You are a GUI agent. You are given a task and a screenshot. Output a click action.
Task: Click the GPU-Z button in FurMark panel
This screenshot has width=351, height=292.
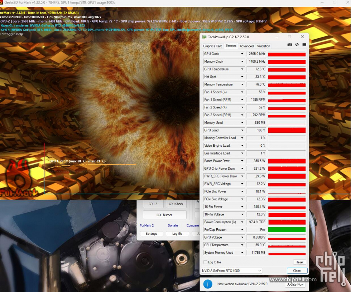tap(153, 204)
